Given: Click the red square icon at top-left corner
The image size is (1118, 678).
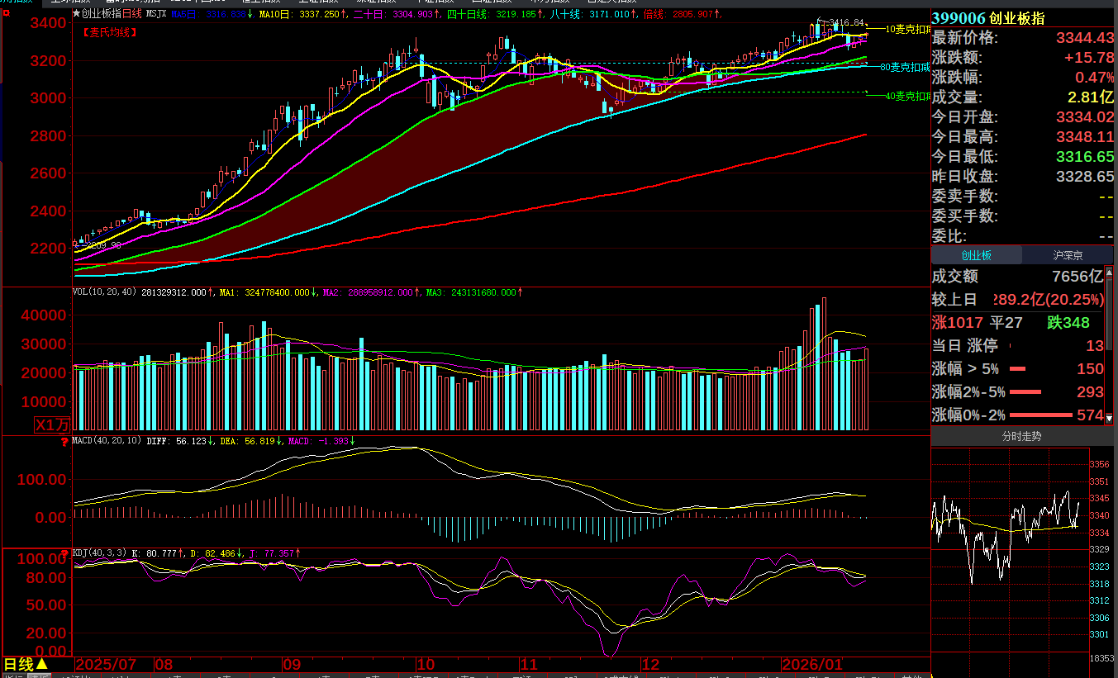Looking at the screenshot, I should [7, 12].
